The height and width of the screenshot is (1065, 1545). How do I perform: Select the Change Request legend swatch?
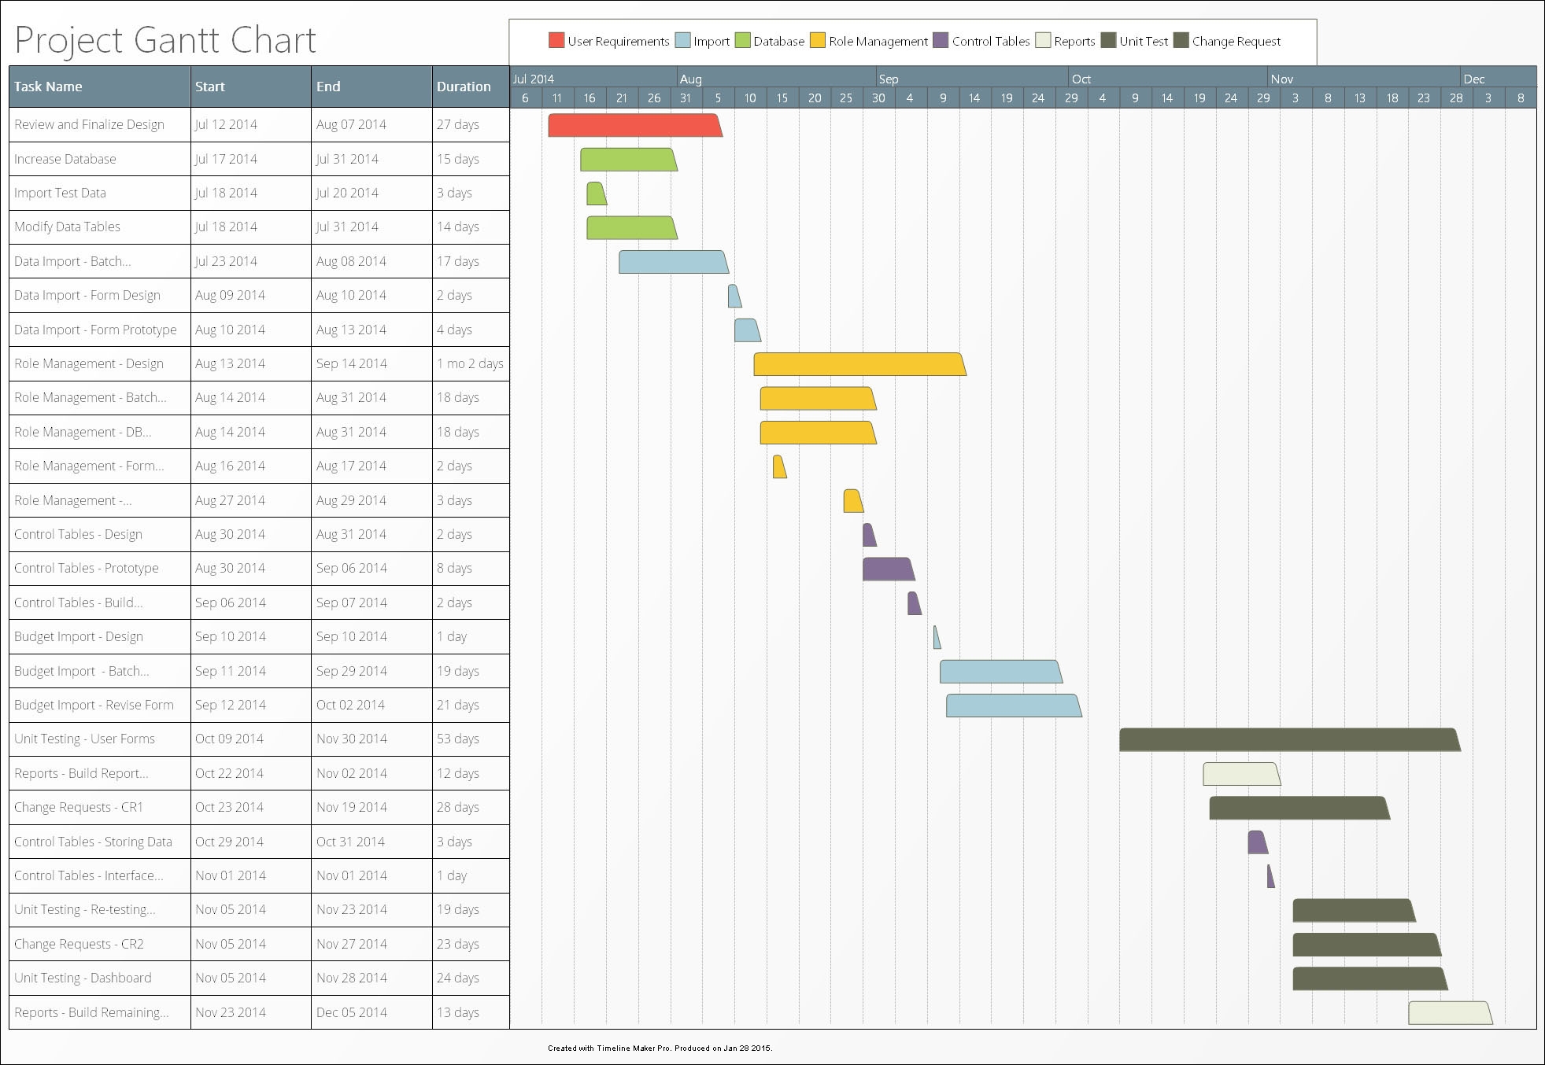1181,41
